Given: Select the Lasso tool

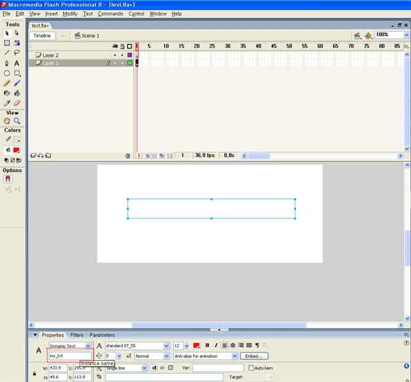Looking at the screenshot, I should pos(17,53).
